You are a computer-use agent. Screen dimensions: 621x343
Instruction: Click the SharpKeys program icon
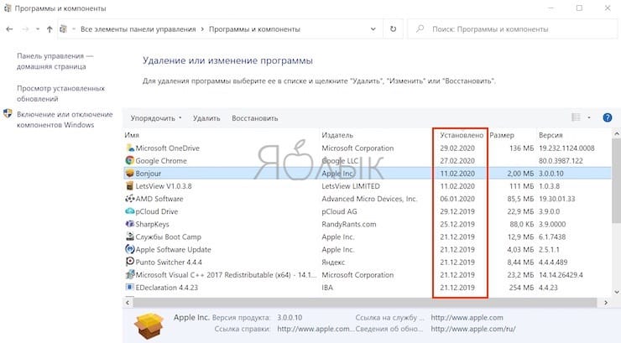129,224
